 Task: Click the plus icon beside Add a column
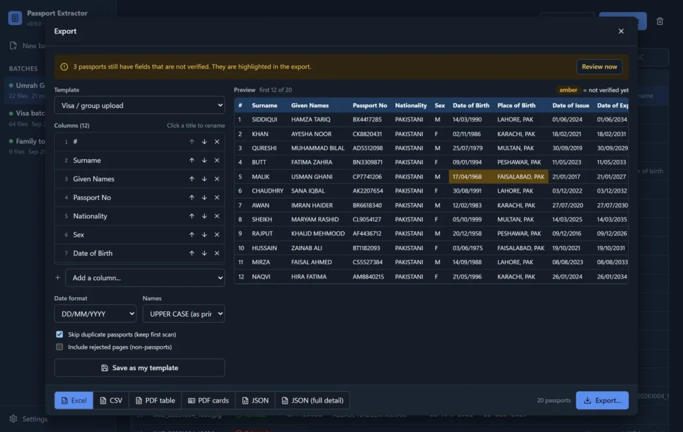tap(57, 277)
